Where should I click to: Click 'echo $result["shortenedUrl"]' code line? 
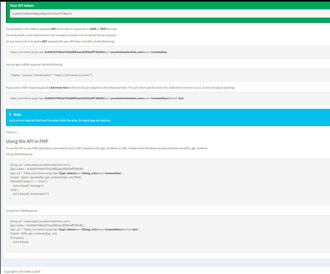tap(31, 194)
